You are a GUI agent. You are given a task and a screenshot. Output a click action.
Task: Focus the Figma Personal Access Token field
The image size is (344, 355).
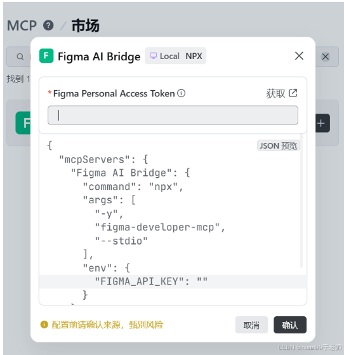(173, 115)
